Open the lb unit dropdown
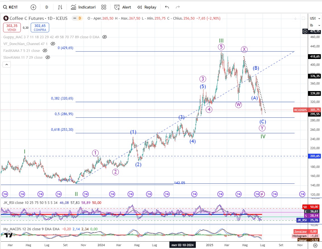The height and width of the screenshot is (249, 322). click(x=312, y=25)
